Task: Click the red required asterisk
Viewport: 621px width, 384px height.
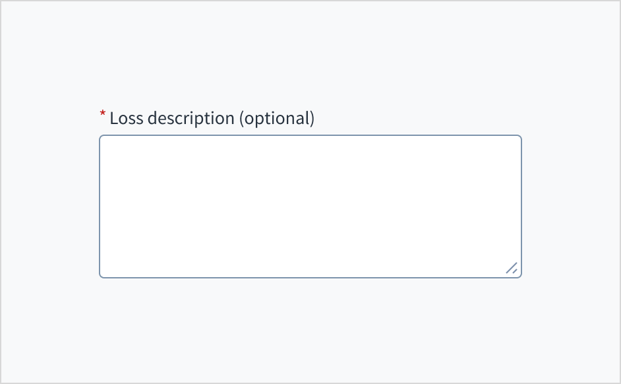Action: click(x=103, y=115)
